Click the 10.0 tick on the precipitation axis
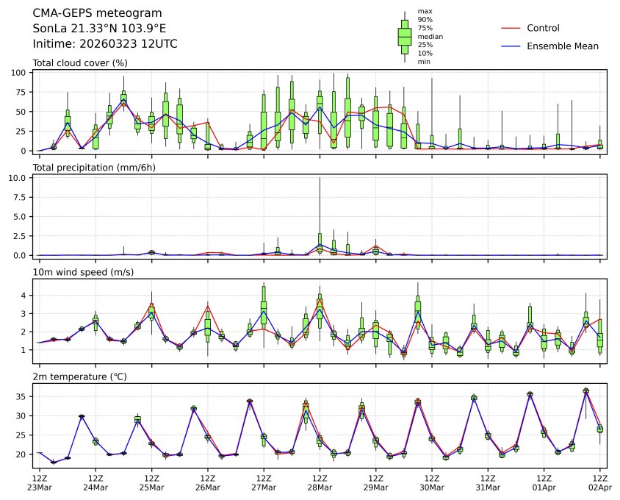The width and height of the screenshot is (620, 500). (18, 178)
